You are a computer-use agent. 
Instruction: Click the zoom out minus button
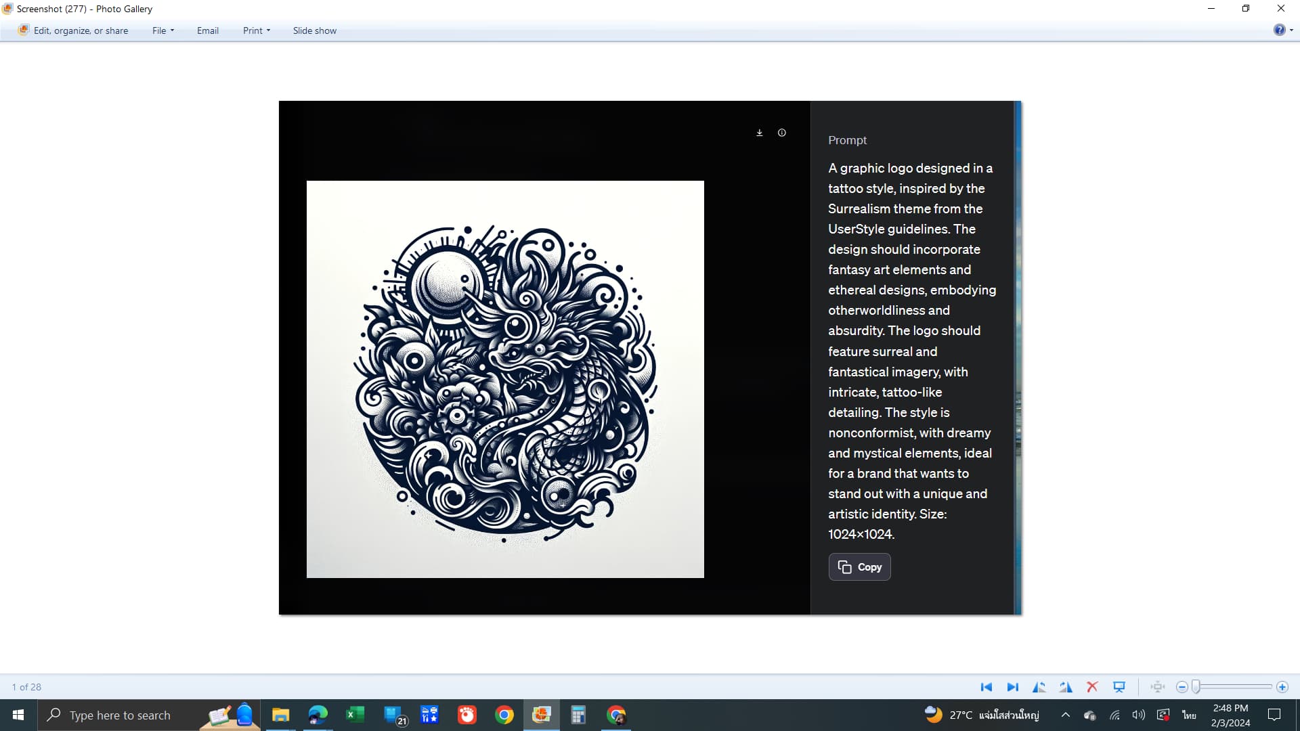coord(1182,687)
